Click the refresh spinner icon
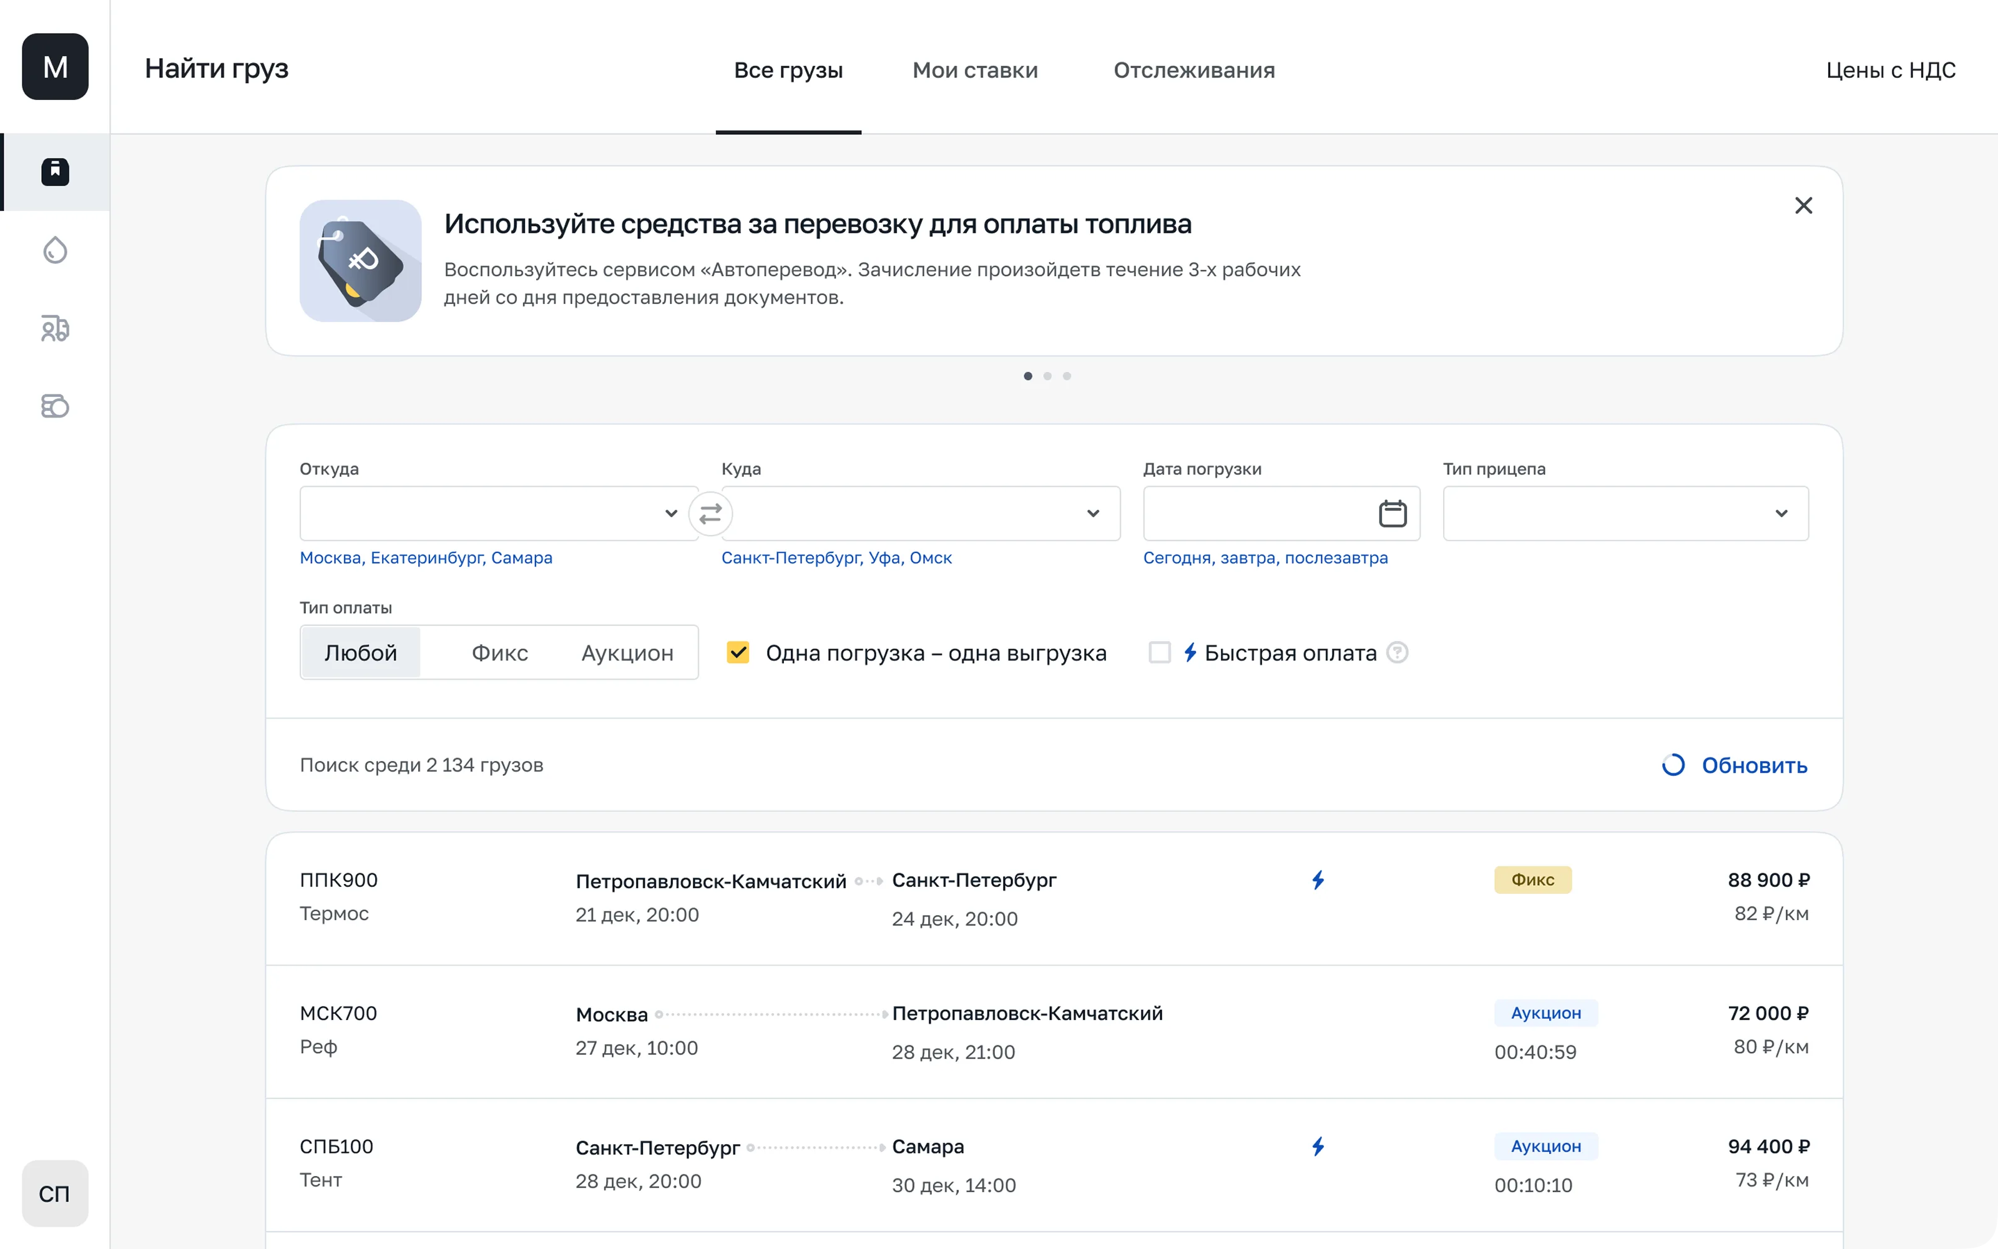Image resolution: width=1998 pixels, height=1249 pixels. [x=1673, y=765]
